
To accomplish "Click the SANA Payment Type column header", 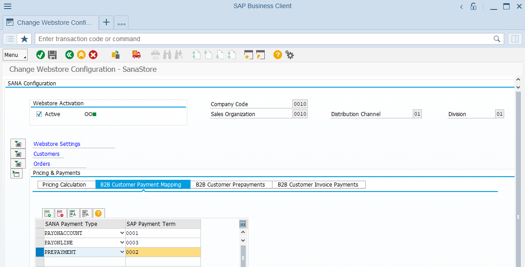I will coord(85,224).
